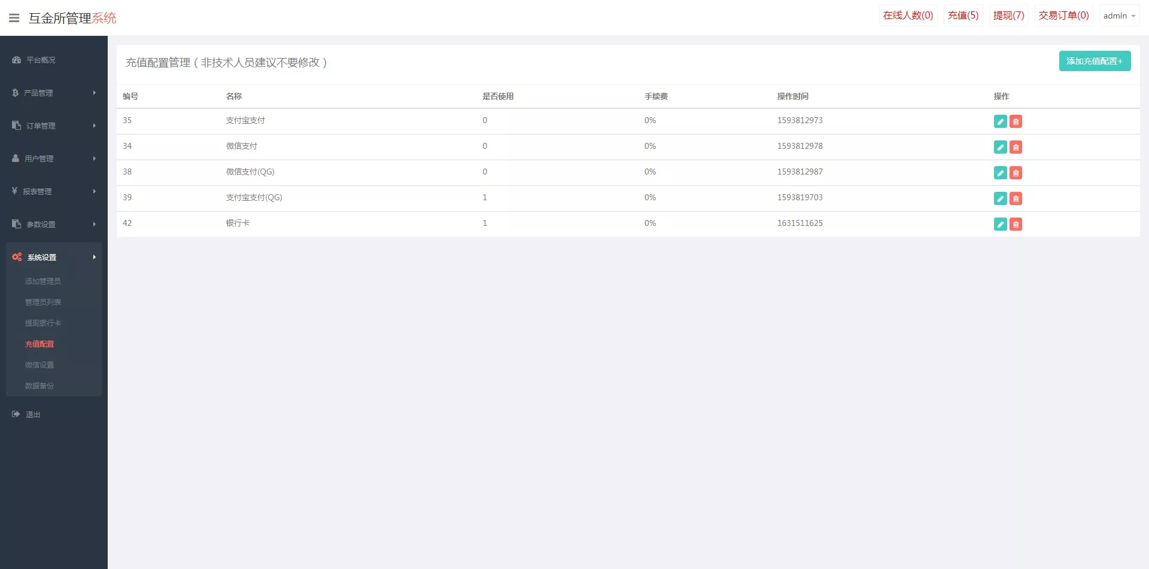Click the 退出 logout icon in sidebar
1149x569 pixels.
point(16,414)
